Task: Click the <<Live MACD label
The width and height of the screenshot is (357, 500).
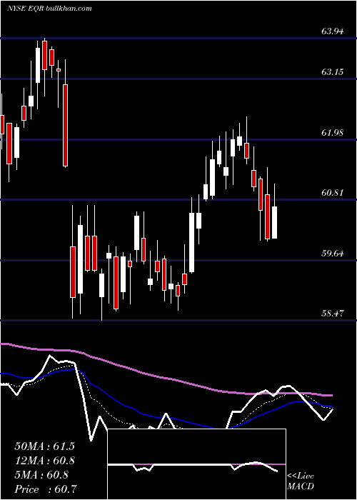Action: point(301,481)
